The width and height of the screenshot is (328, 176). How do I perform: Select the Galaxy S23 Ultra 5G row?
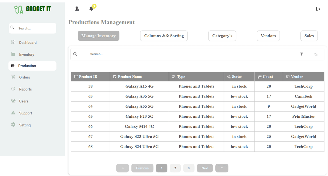(x=139, y=136)
